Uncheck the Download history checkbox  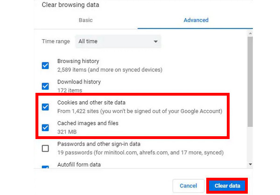tap(45, 86)
